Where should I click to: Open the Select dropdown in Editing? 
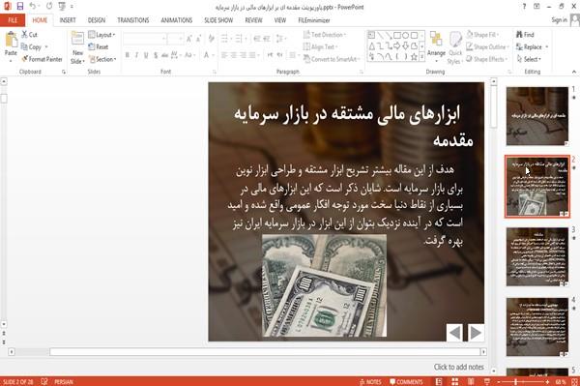point(529,59)
